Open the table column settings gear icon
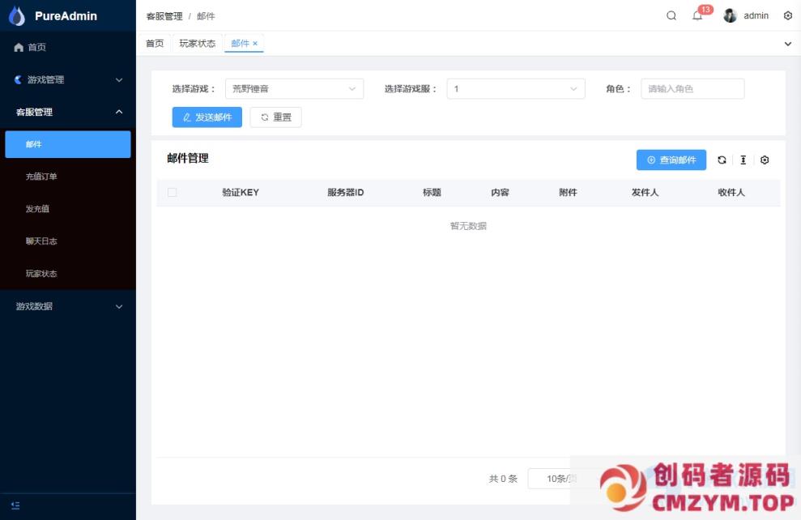This screenshot has width=801, height=520. 765,160
